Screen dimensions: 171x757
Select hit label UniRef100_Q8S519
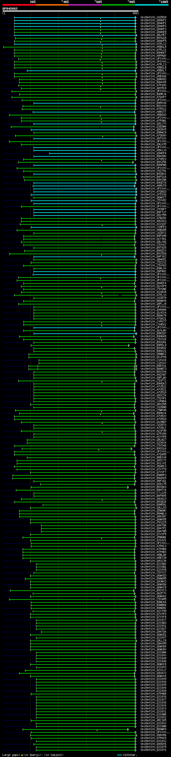(x=153, y=88)
